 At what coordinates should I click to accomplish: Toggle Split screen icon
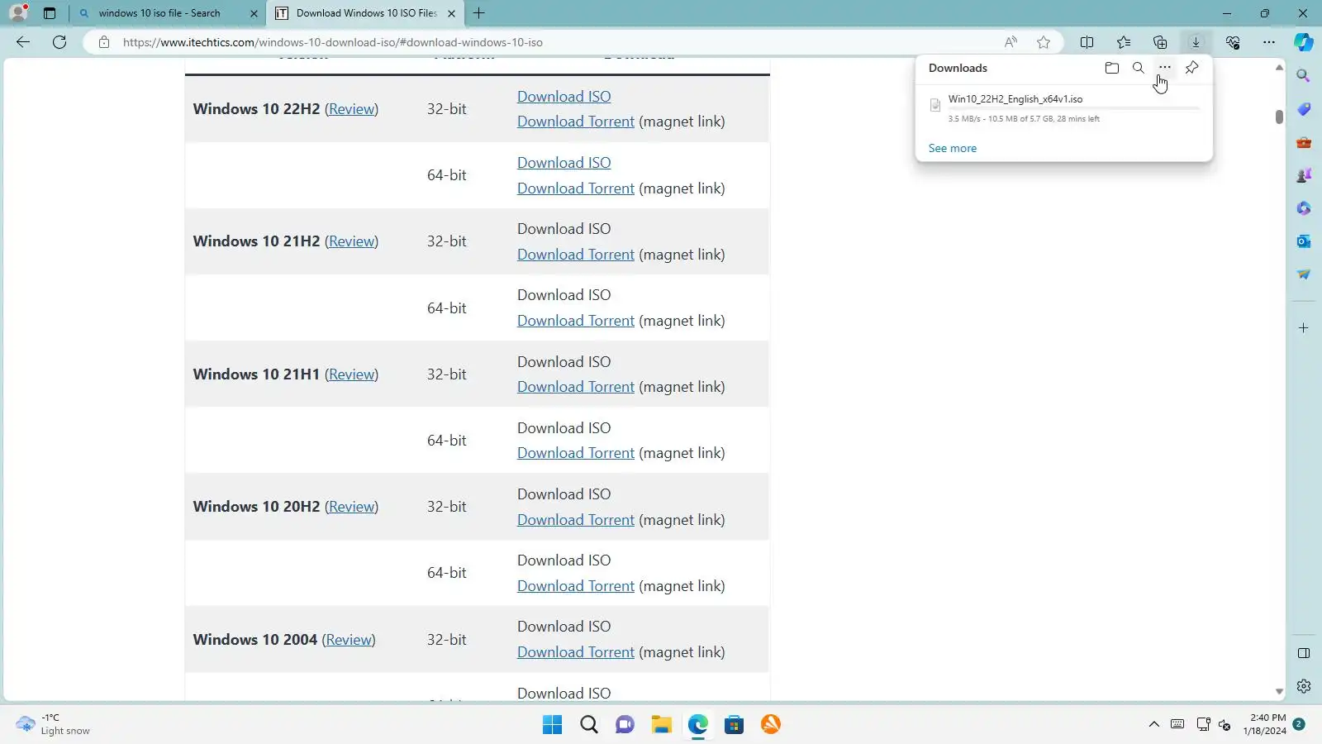pyautogui.click(x=1087, y=42)
